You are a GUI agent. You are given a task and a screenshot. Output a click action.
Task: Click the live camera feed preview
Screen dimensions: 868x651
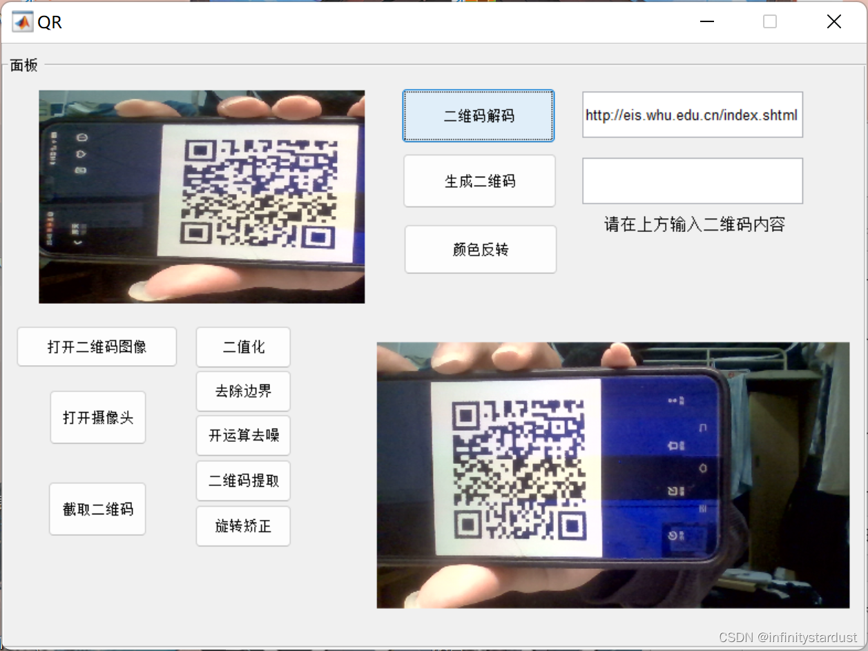pos(613,474)
